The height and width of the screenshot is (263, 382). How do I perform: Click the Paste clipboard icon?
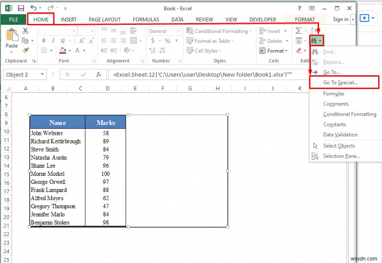(x=11, y=35)
